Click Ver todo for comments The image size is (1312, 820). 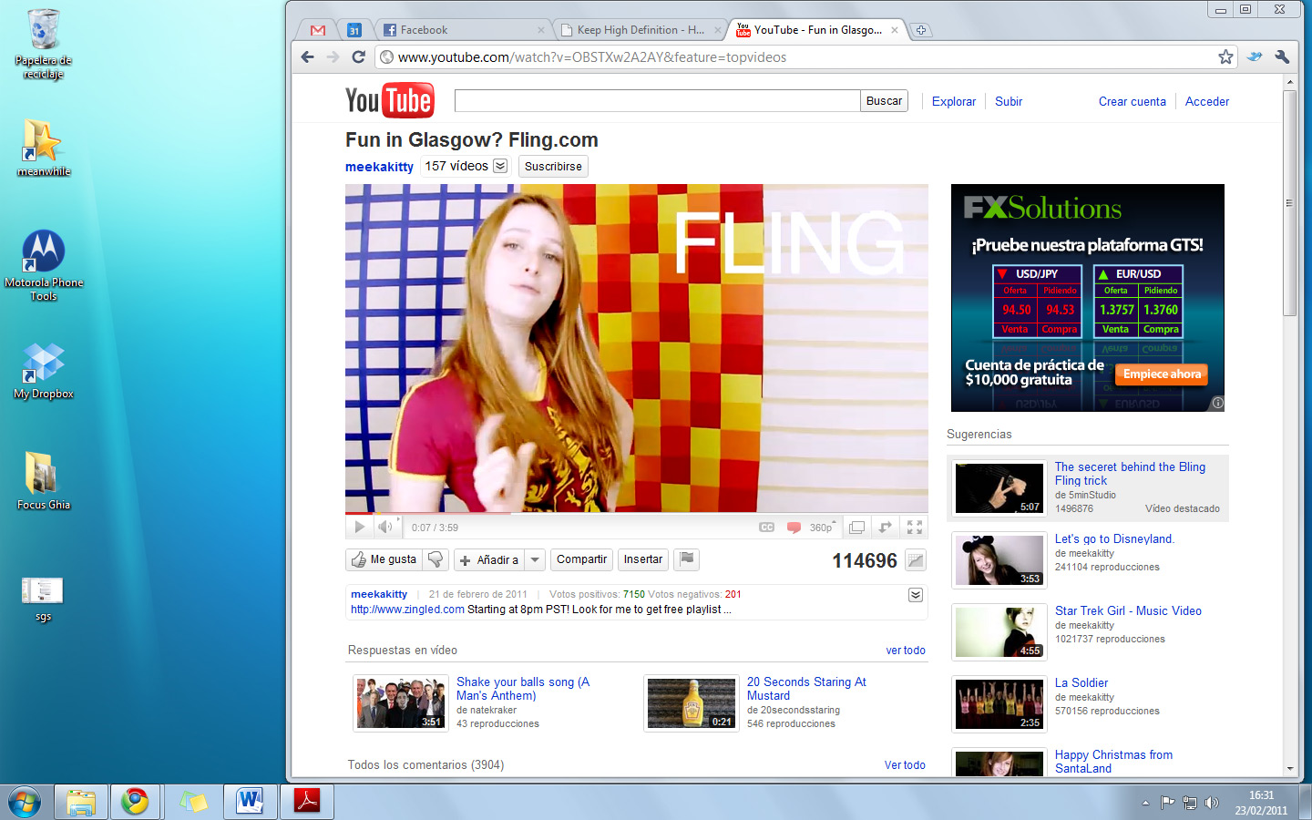point(905,765)
